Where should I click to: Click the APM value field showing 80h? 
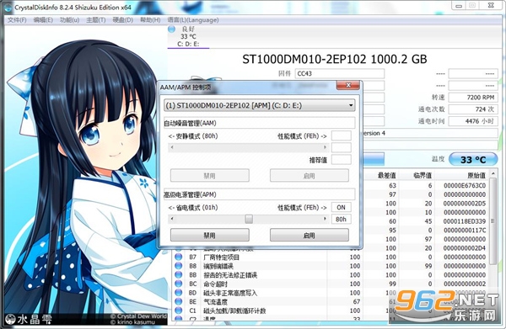341,220
